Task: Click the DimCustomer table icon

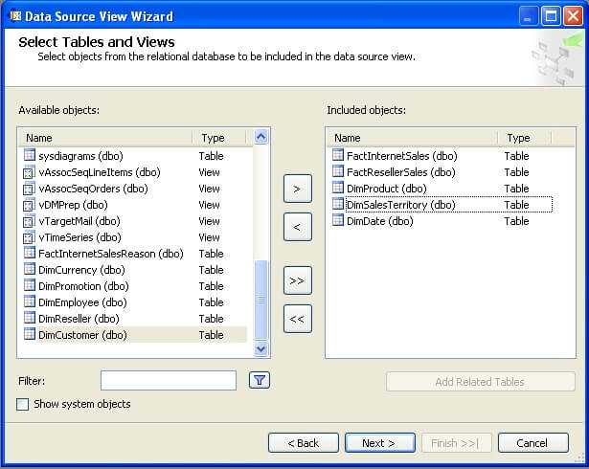Action: coord(29,335)
